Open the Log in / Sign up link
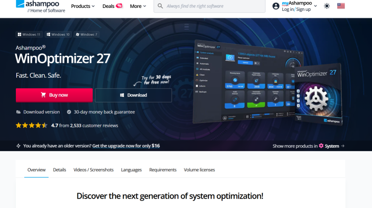The image size is (372, 208). (296, 9)
